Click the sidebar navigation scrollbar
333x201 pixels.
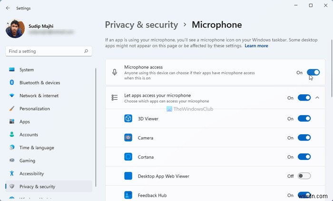coord(96,127)
